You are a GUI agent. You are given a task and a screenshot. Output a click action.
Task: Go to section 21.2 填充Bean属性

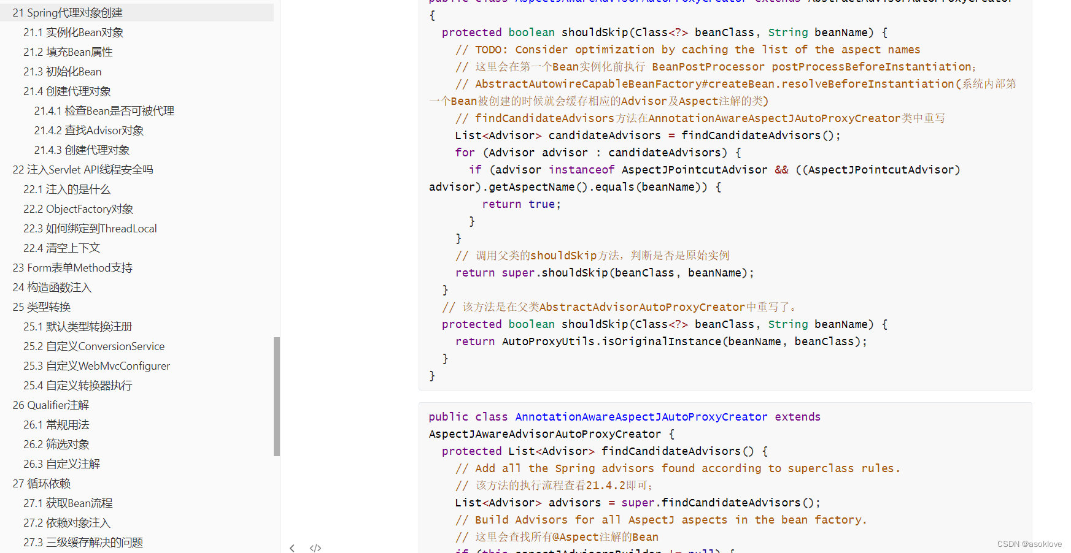pos(68,52)
